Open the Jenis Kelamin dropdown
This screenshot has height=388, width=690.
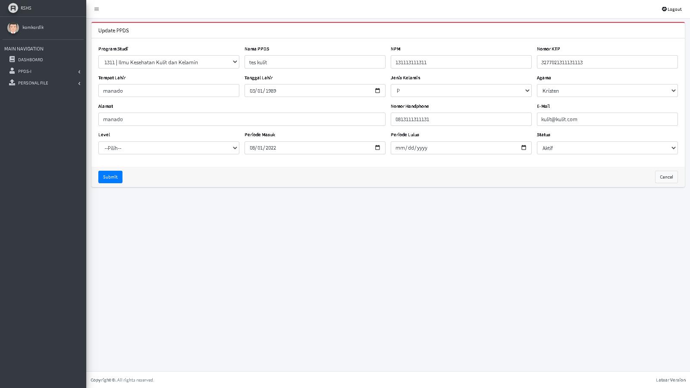pyautogui.click(x=461, y=91)
